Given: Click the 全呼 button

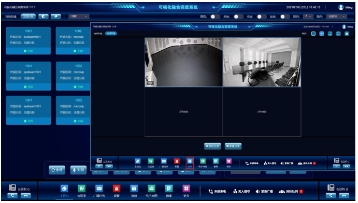Looking at the screenshot, I should 57,170.
